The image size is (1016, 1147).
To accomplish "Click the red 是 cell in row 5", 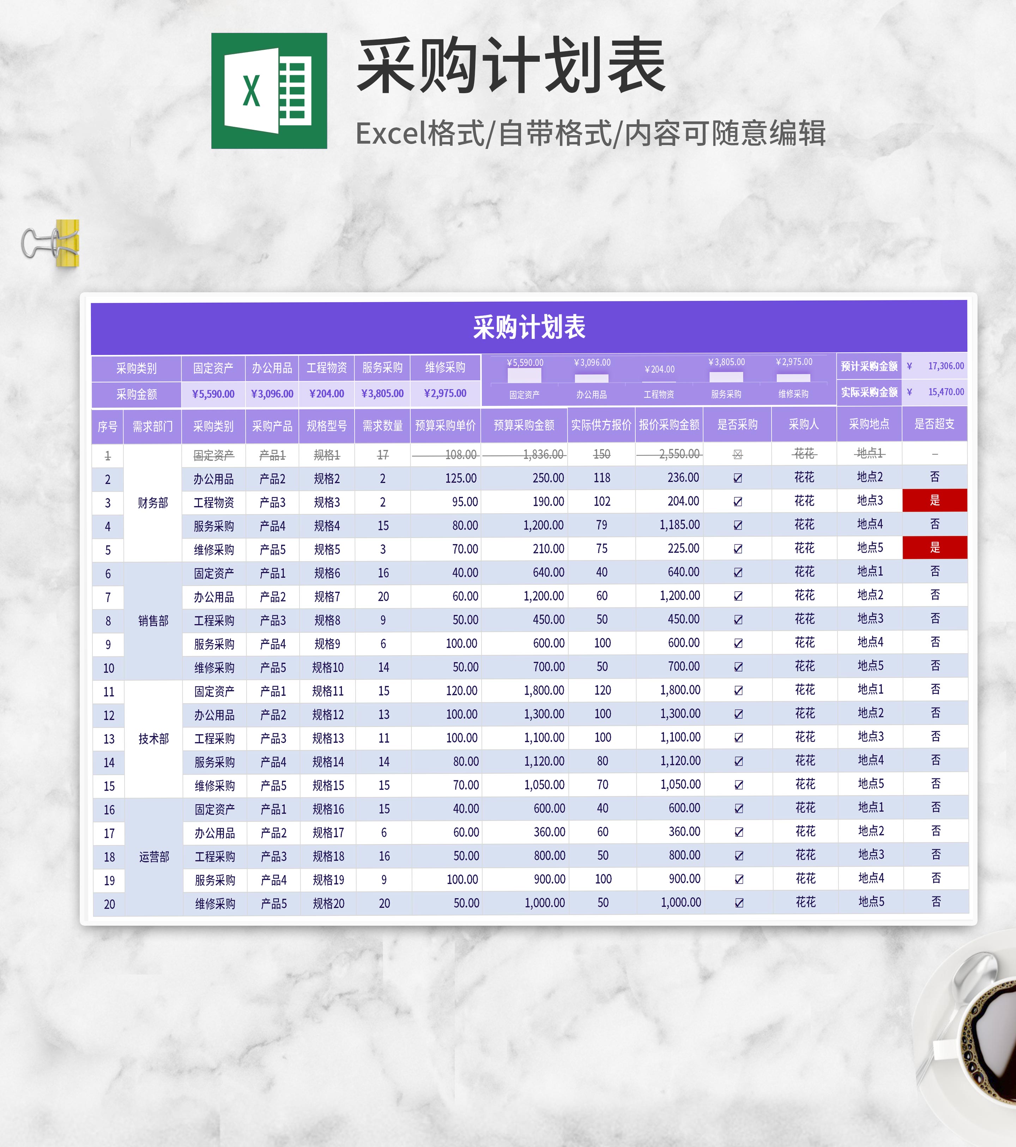I will click(x=934, y=548).
